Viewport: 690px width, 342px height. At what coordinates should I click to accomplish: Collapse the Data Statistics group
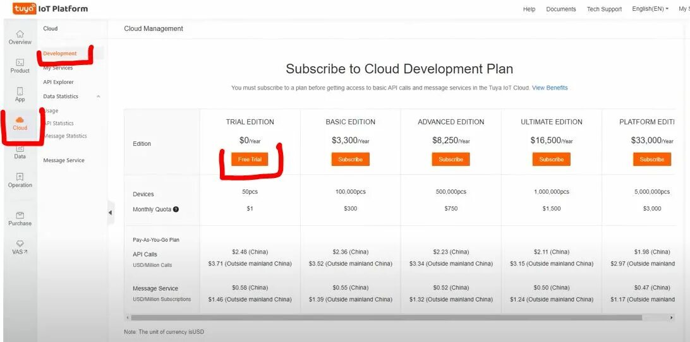[98, 97]
